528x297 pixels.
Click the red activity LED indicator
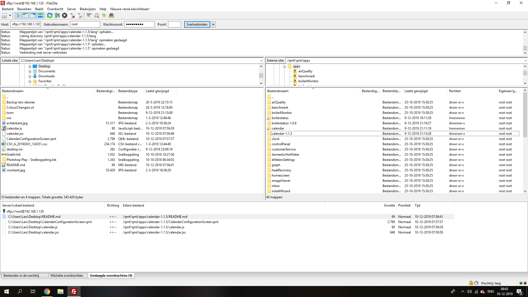tap(525, 283)
